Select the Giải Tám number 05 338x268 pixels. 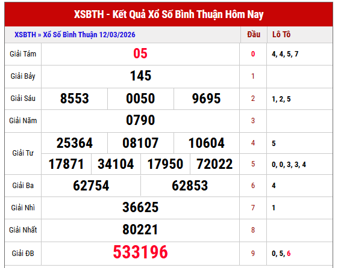(x=140, y=53)
